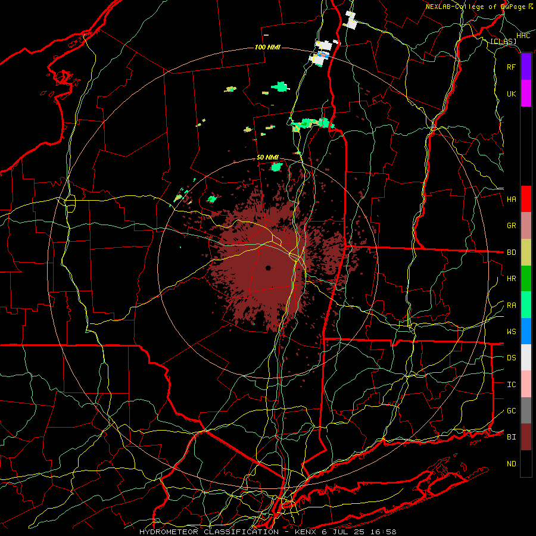
Task: Click the IC legend label
Action: point(512,385)
